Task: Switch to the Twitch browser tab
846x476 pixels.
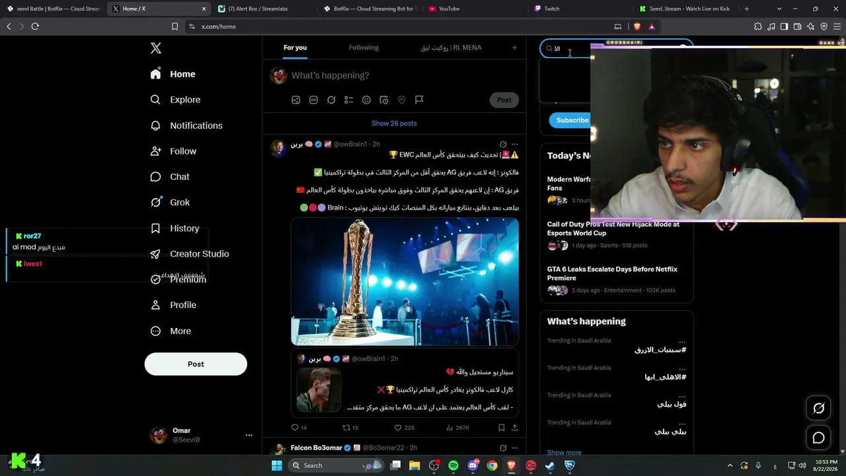Action: click(x=579, y=9)
